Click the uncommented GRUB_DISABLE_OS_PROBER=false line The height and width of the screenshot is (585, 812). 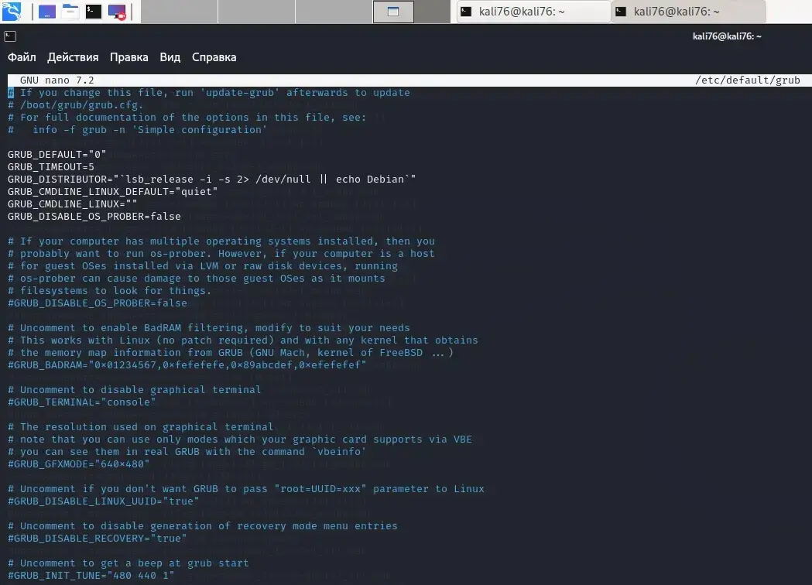coord(94,217)
